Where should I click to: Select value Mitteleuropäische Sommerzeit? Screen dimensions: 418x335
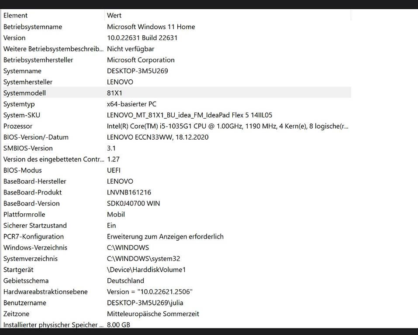(153, 314)
